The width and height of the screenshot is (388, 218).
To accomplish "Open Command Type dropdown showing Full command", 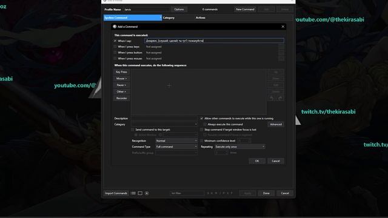I will [x=176, y=147].
